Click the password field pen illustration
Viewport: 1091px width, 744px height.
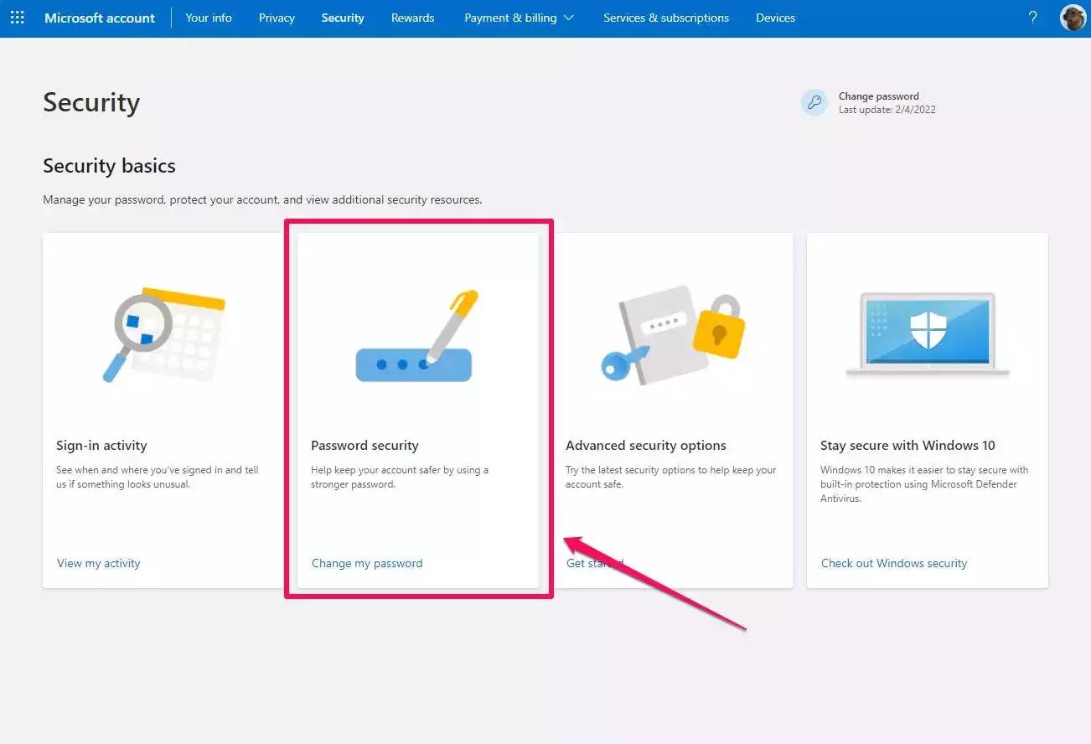(416, 337)
